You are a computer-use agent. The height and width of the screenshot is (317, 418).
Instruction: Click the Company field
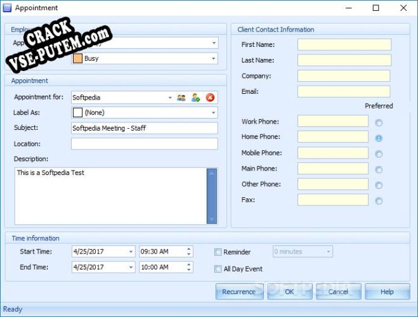(x=344, y=76)
